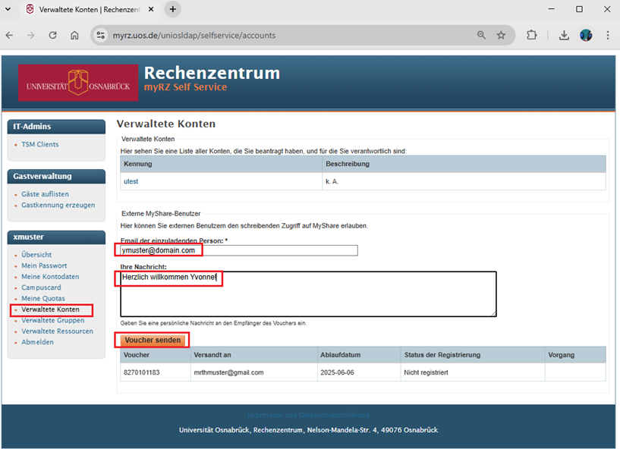Viewport: 620px width, 449px height.
Task: Open the browser extensions puzzle icon
Action: [531, 35]
